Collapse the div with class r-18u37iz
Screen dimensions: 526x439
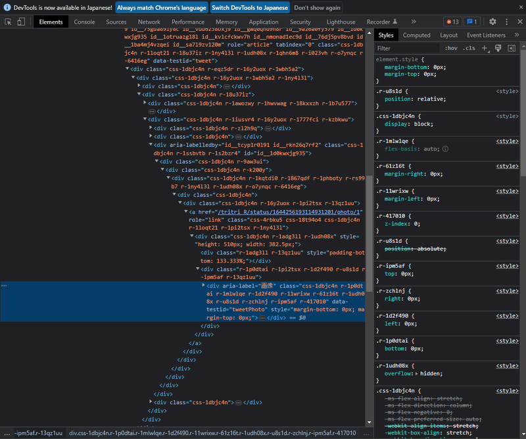139,94
